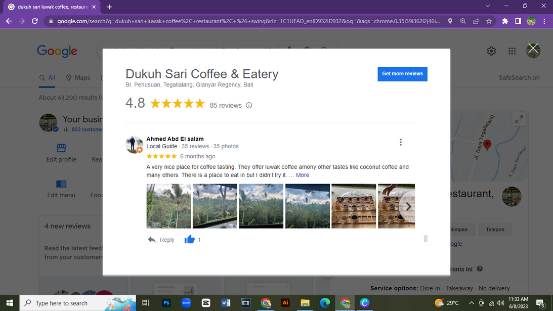Open the Google apps grid

tap(512, 51)
